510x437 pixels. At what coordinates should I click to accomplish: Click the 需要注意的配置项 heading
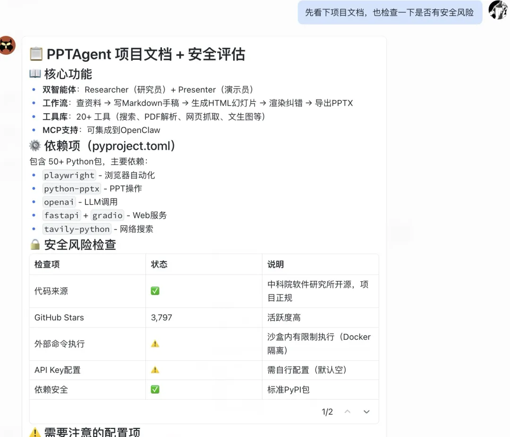[92, 432]
